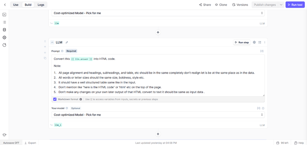The height and width of the screenshot is (145, 307).
Task: Click the credits icon showing 96 left
Action: (278, 143)
